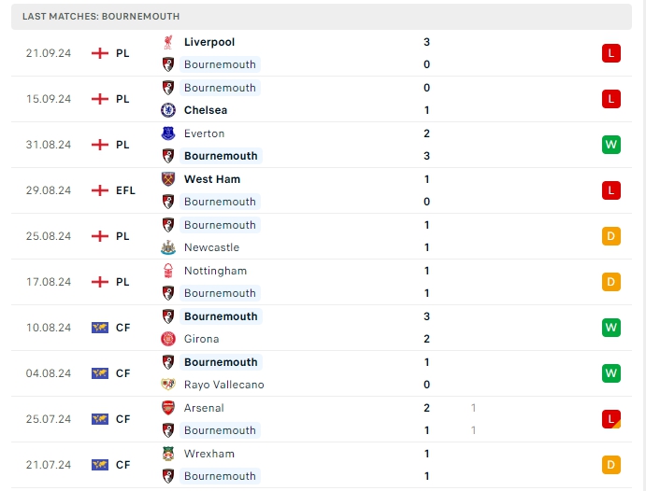Open the Arsenal team link
The image size is (646, 491).
coord(204,408)
